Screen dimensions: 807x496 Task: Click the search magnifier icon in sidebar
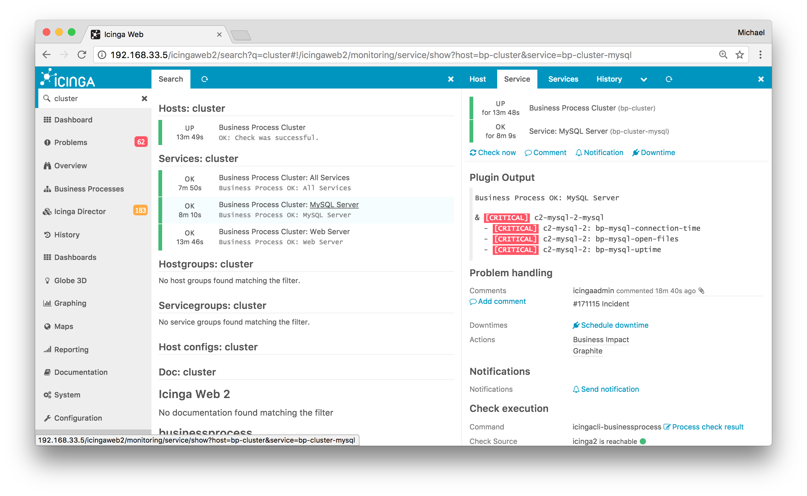pyautogui.click(x=47, y=98)
